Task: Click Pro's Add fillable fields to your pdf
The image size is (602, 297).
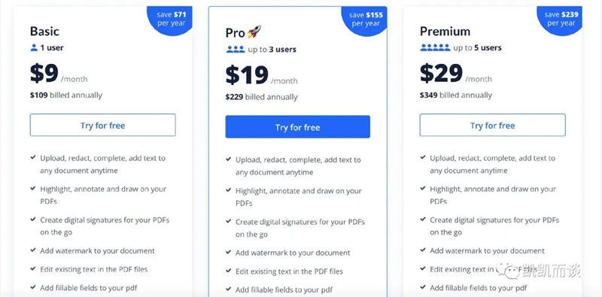Action: click(284, 289)
